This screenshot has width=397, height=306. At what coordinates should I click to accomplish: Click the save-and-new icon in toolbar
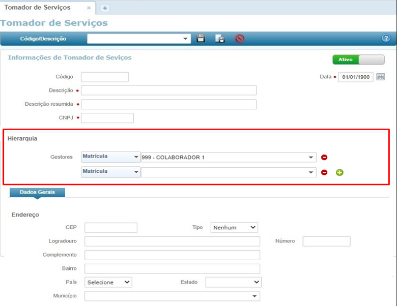coord(220,39)
